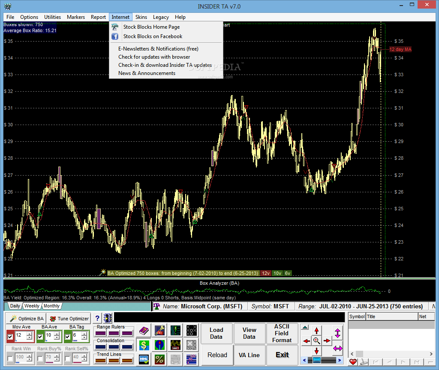Click the blue striped 100-10-1 scale icon
This screenshot has width=439, height=370.
point(192,359)
